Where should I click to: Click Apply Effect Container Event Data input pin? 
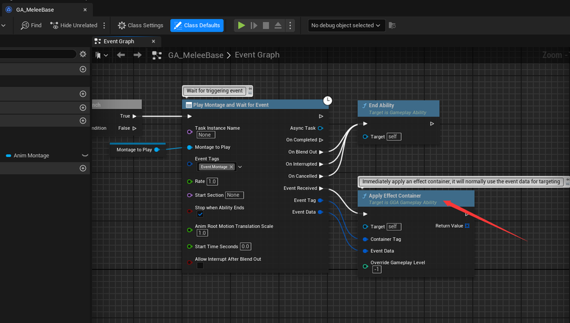coord(365,251)
